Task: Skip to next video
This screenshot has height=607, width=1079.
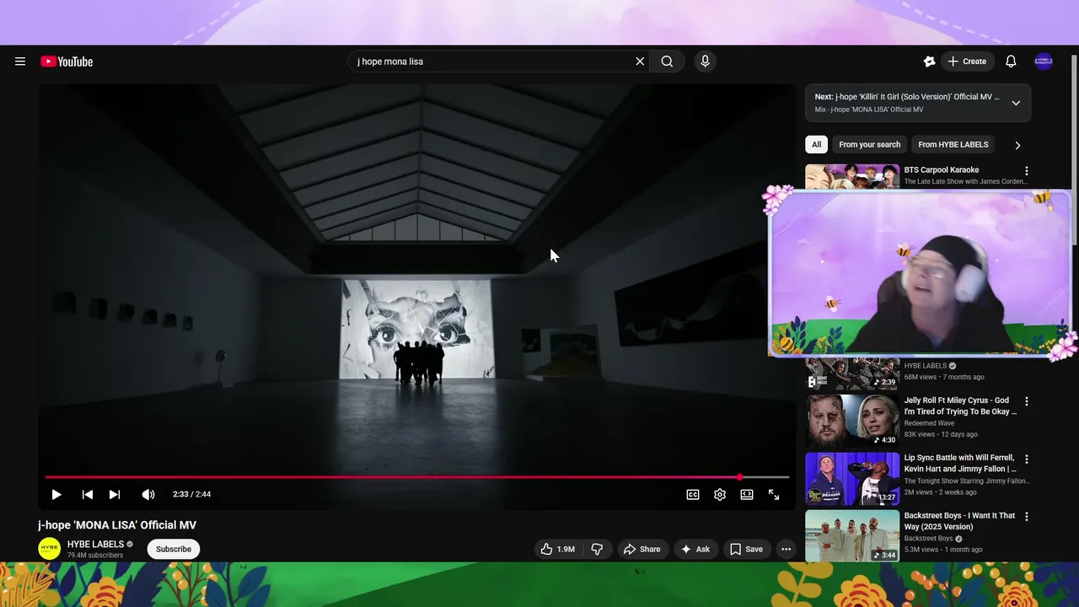Action: pos(115,495)
